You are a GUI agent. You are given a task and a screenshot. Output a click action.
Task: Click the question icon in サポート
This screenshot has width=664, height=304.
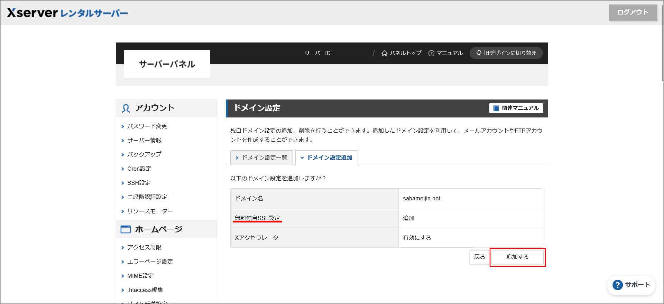point(618,285)
